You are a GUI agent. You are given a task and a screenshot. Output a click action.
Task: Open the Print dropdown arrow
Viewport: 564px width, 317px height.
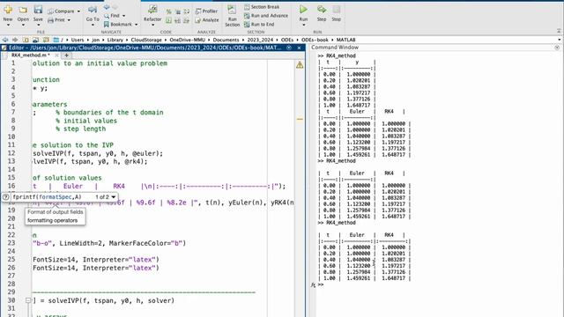(x=69, y=20)
